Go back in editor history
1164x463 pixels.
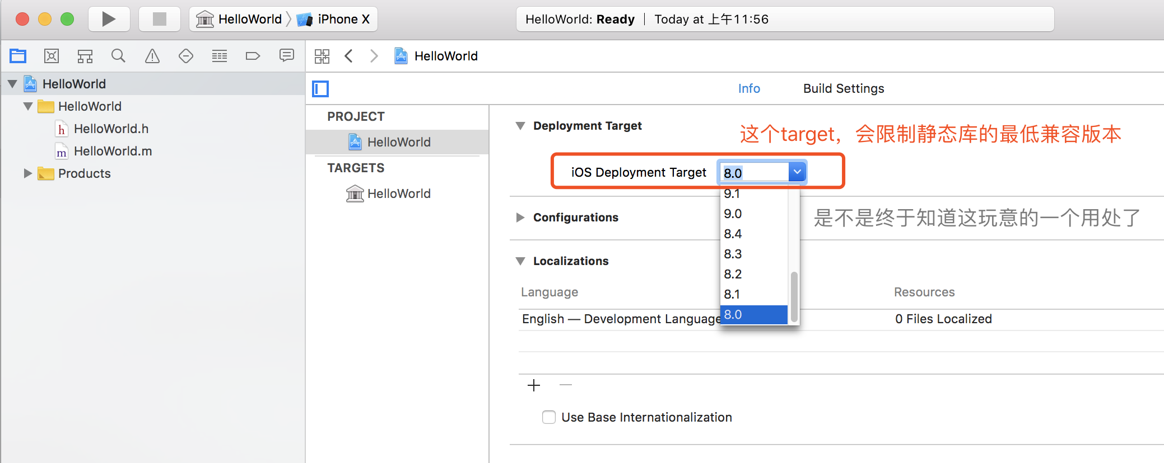[x=348, y=56]
